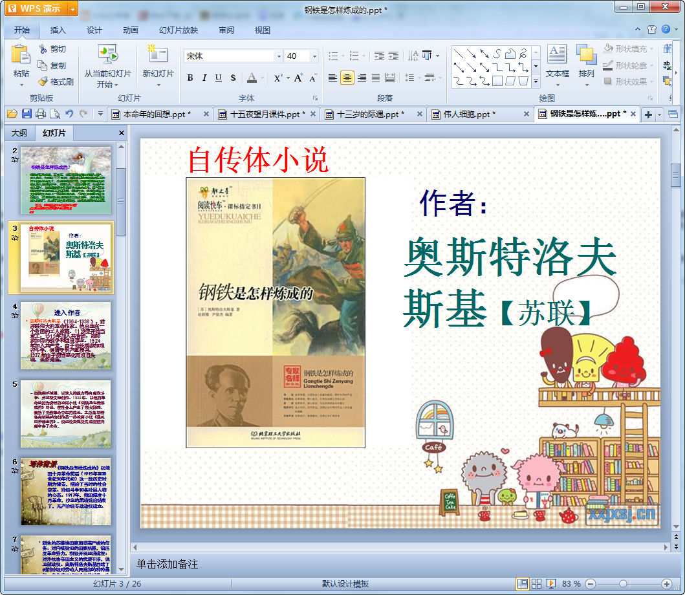Image resolution: width=685 pixels, height=595 pixels.
Task: Select slide 6 thumbnail 写作背景
Action: click(65, 492)
